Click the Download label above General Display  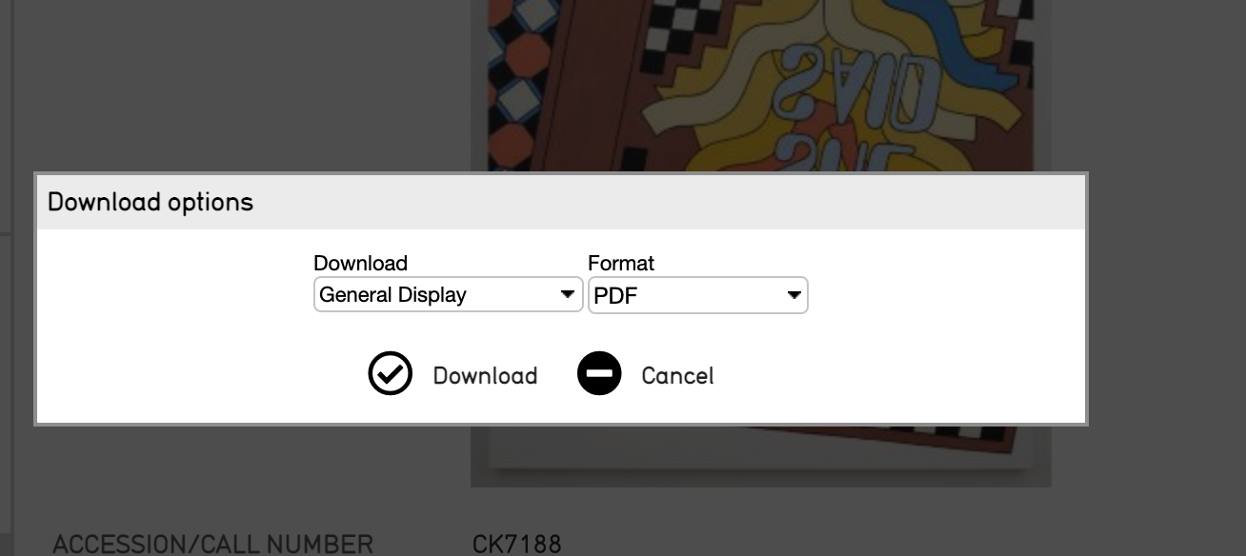pyautogui.click(x=360, y=263)
